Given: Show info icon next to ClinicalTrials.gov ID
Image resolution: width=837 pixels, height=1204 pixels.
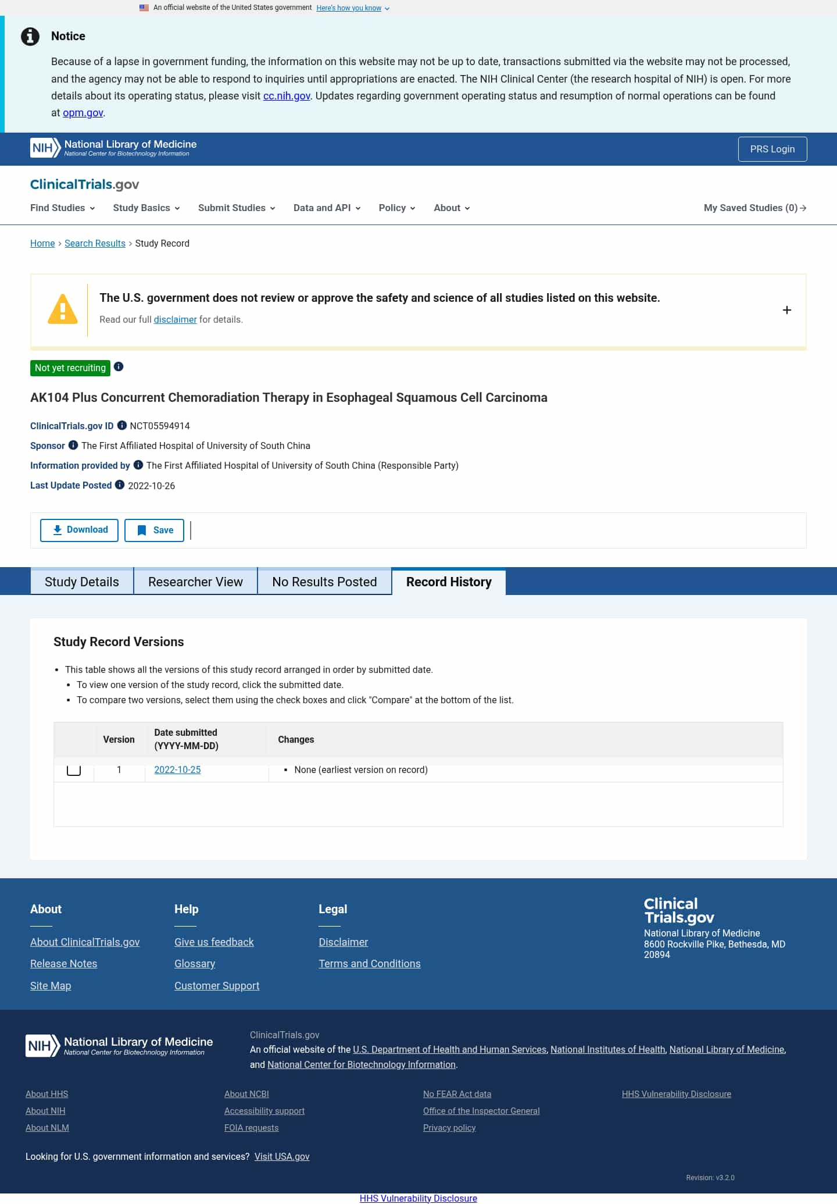Looking at the screenshot, I should click(122, 425).
